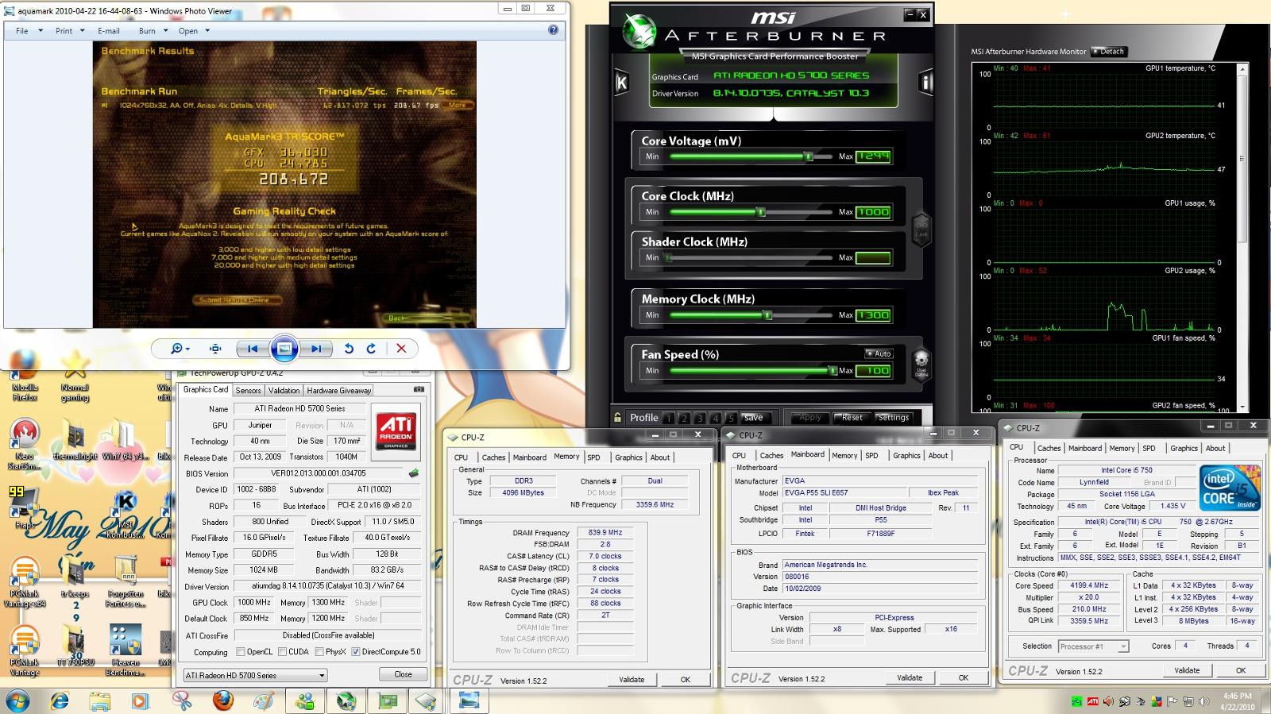Click Detach on Afterburner Hardware Monitor

click(1109, 52)
